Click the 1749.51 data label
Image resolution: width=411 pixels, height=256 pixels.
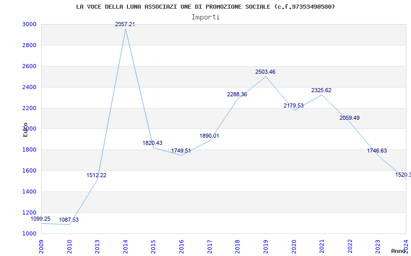[x=181, y=151]
